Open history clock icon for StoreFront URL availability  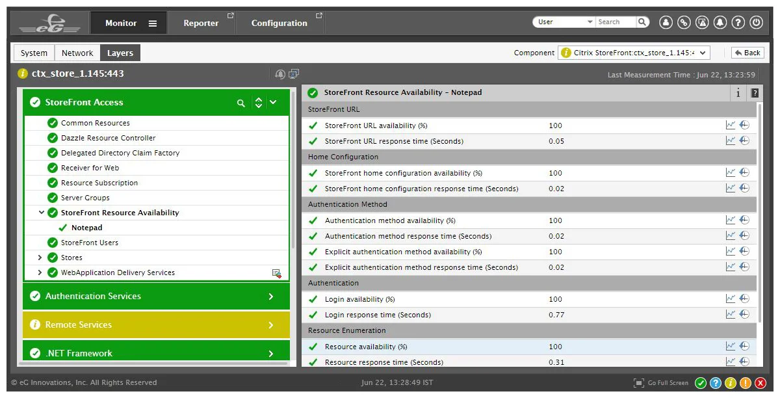[x=744, y=125]
